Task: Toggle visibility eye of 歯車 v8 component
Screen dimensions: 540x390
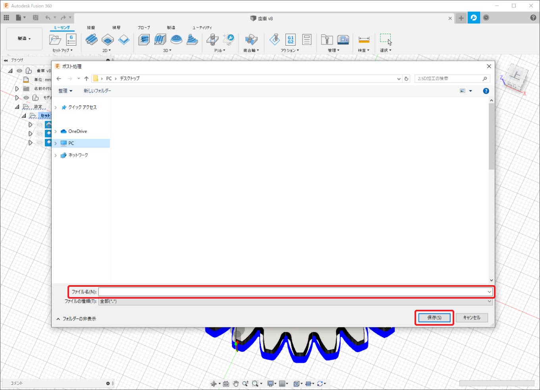Action: (x=19, y=71)
